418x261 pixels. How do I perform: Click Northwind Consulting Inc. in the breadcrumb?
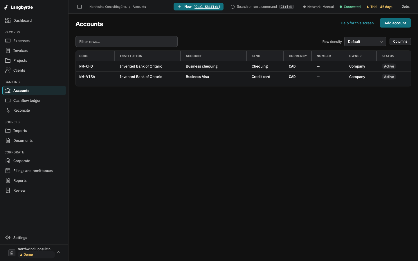(x=108, y=7)
